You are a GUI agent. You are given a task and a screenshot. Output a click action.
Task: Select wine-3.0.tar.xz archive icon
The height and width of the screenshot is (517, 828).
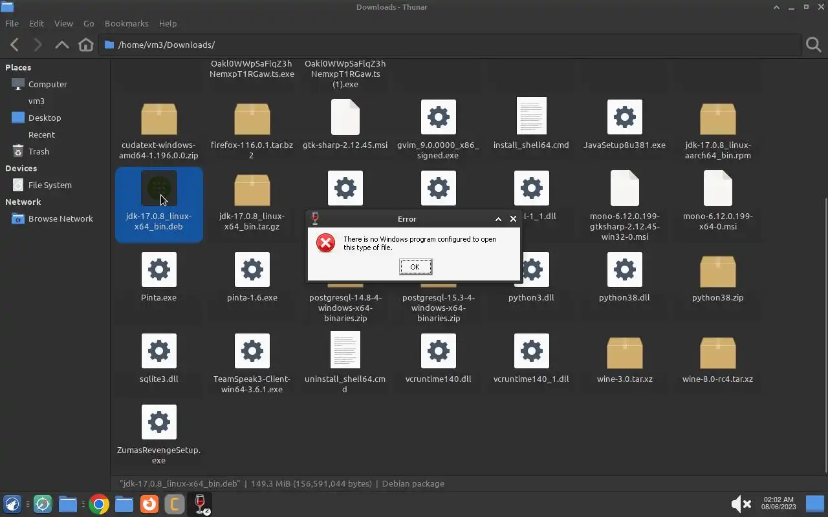tap(625, 352)
